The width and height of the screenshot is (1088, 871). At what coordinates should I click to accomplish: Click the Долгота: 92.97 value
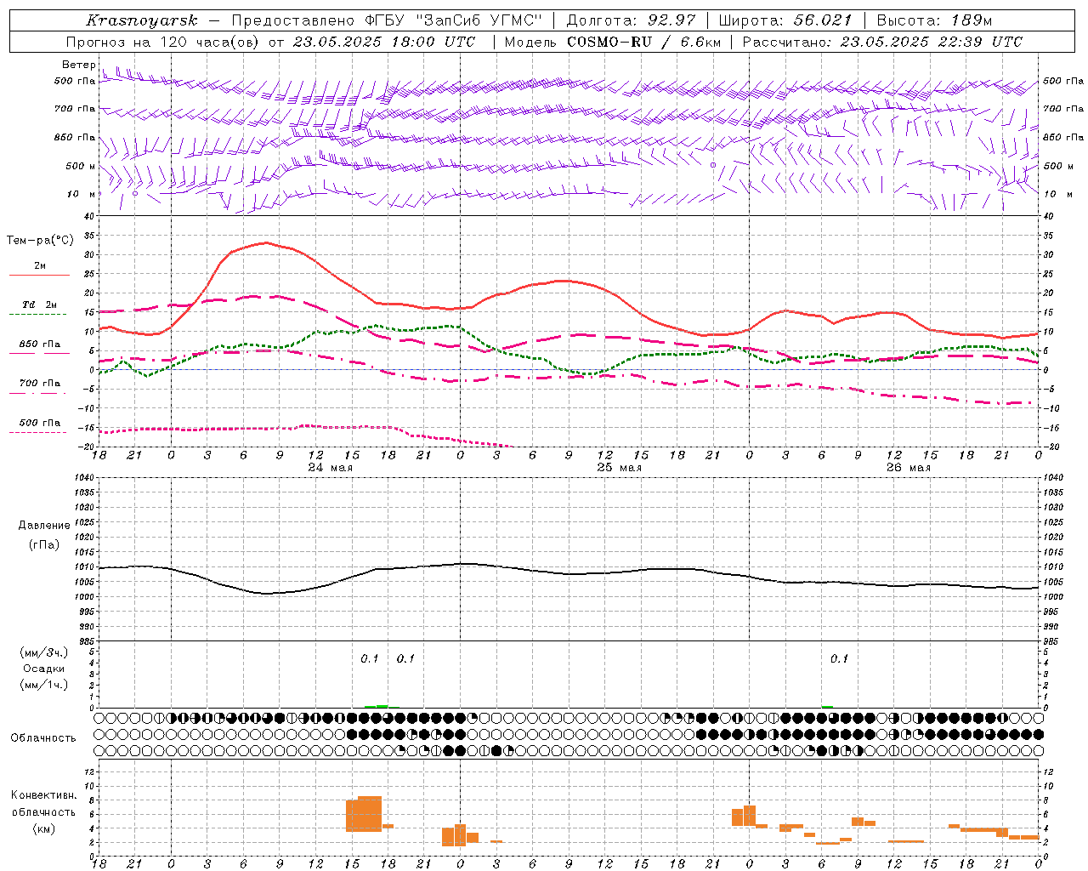point(631,20)
